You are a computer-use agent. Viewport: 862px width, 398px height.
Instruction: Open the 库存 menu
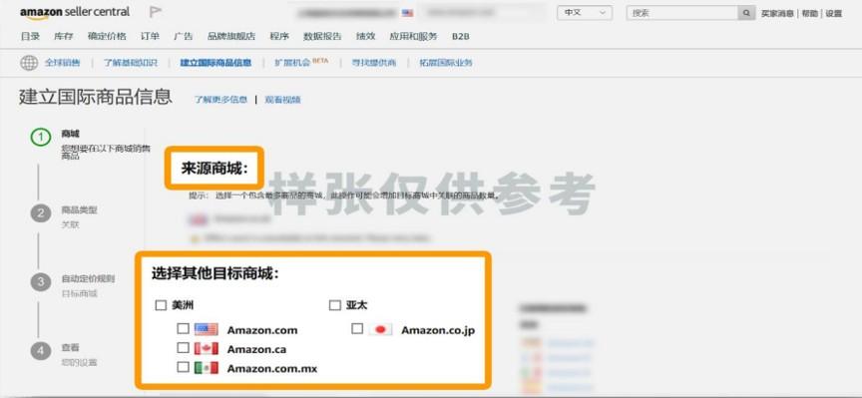[63, 36]
